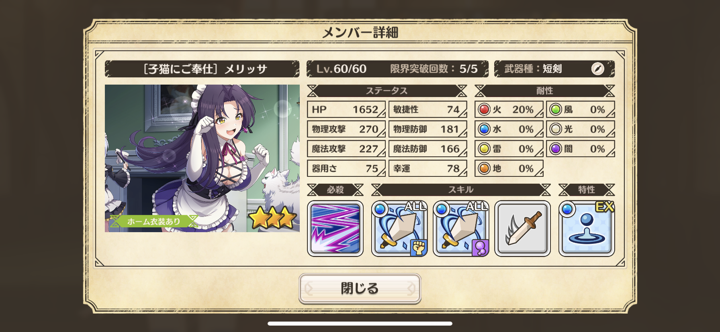Open the EX trait icon

pyautogui.click(x=587, y=229)
